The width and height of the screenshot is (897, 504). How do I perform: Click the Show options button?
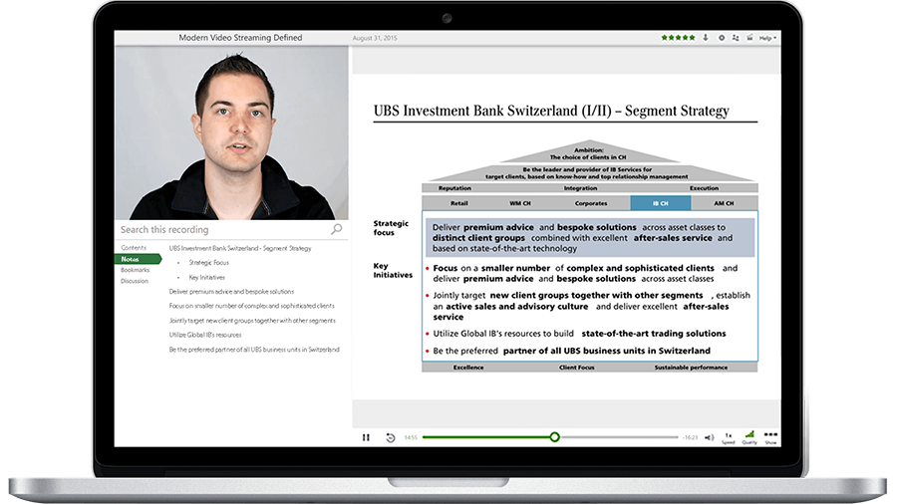[x=770, y=437]
